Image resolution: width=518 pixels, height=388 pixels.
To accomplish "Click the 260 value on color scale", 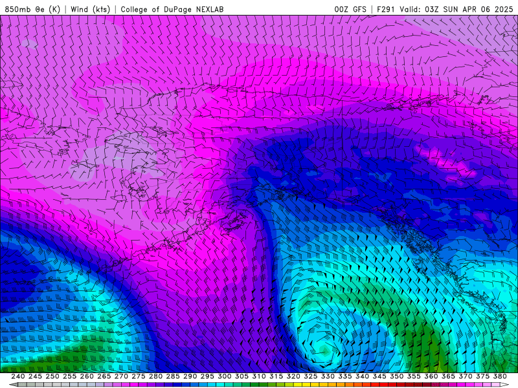I will click(87, 376).
